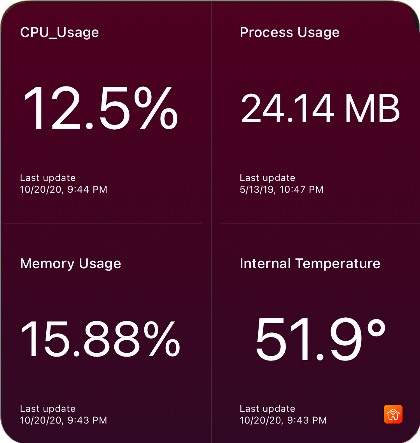Click the Process Usage 5/13/19 timestamp

(x=282, y=189)
